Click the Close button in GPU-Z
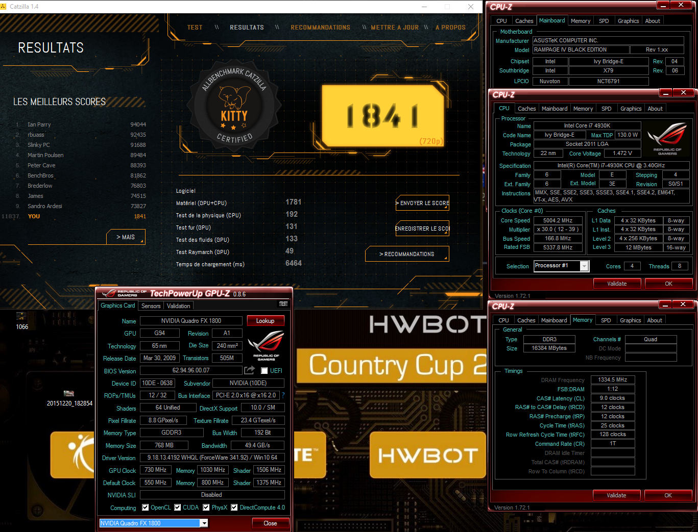The image size is (698, 532). click(x=271, y=523)
